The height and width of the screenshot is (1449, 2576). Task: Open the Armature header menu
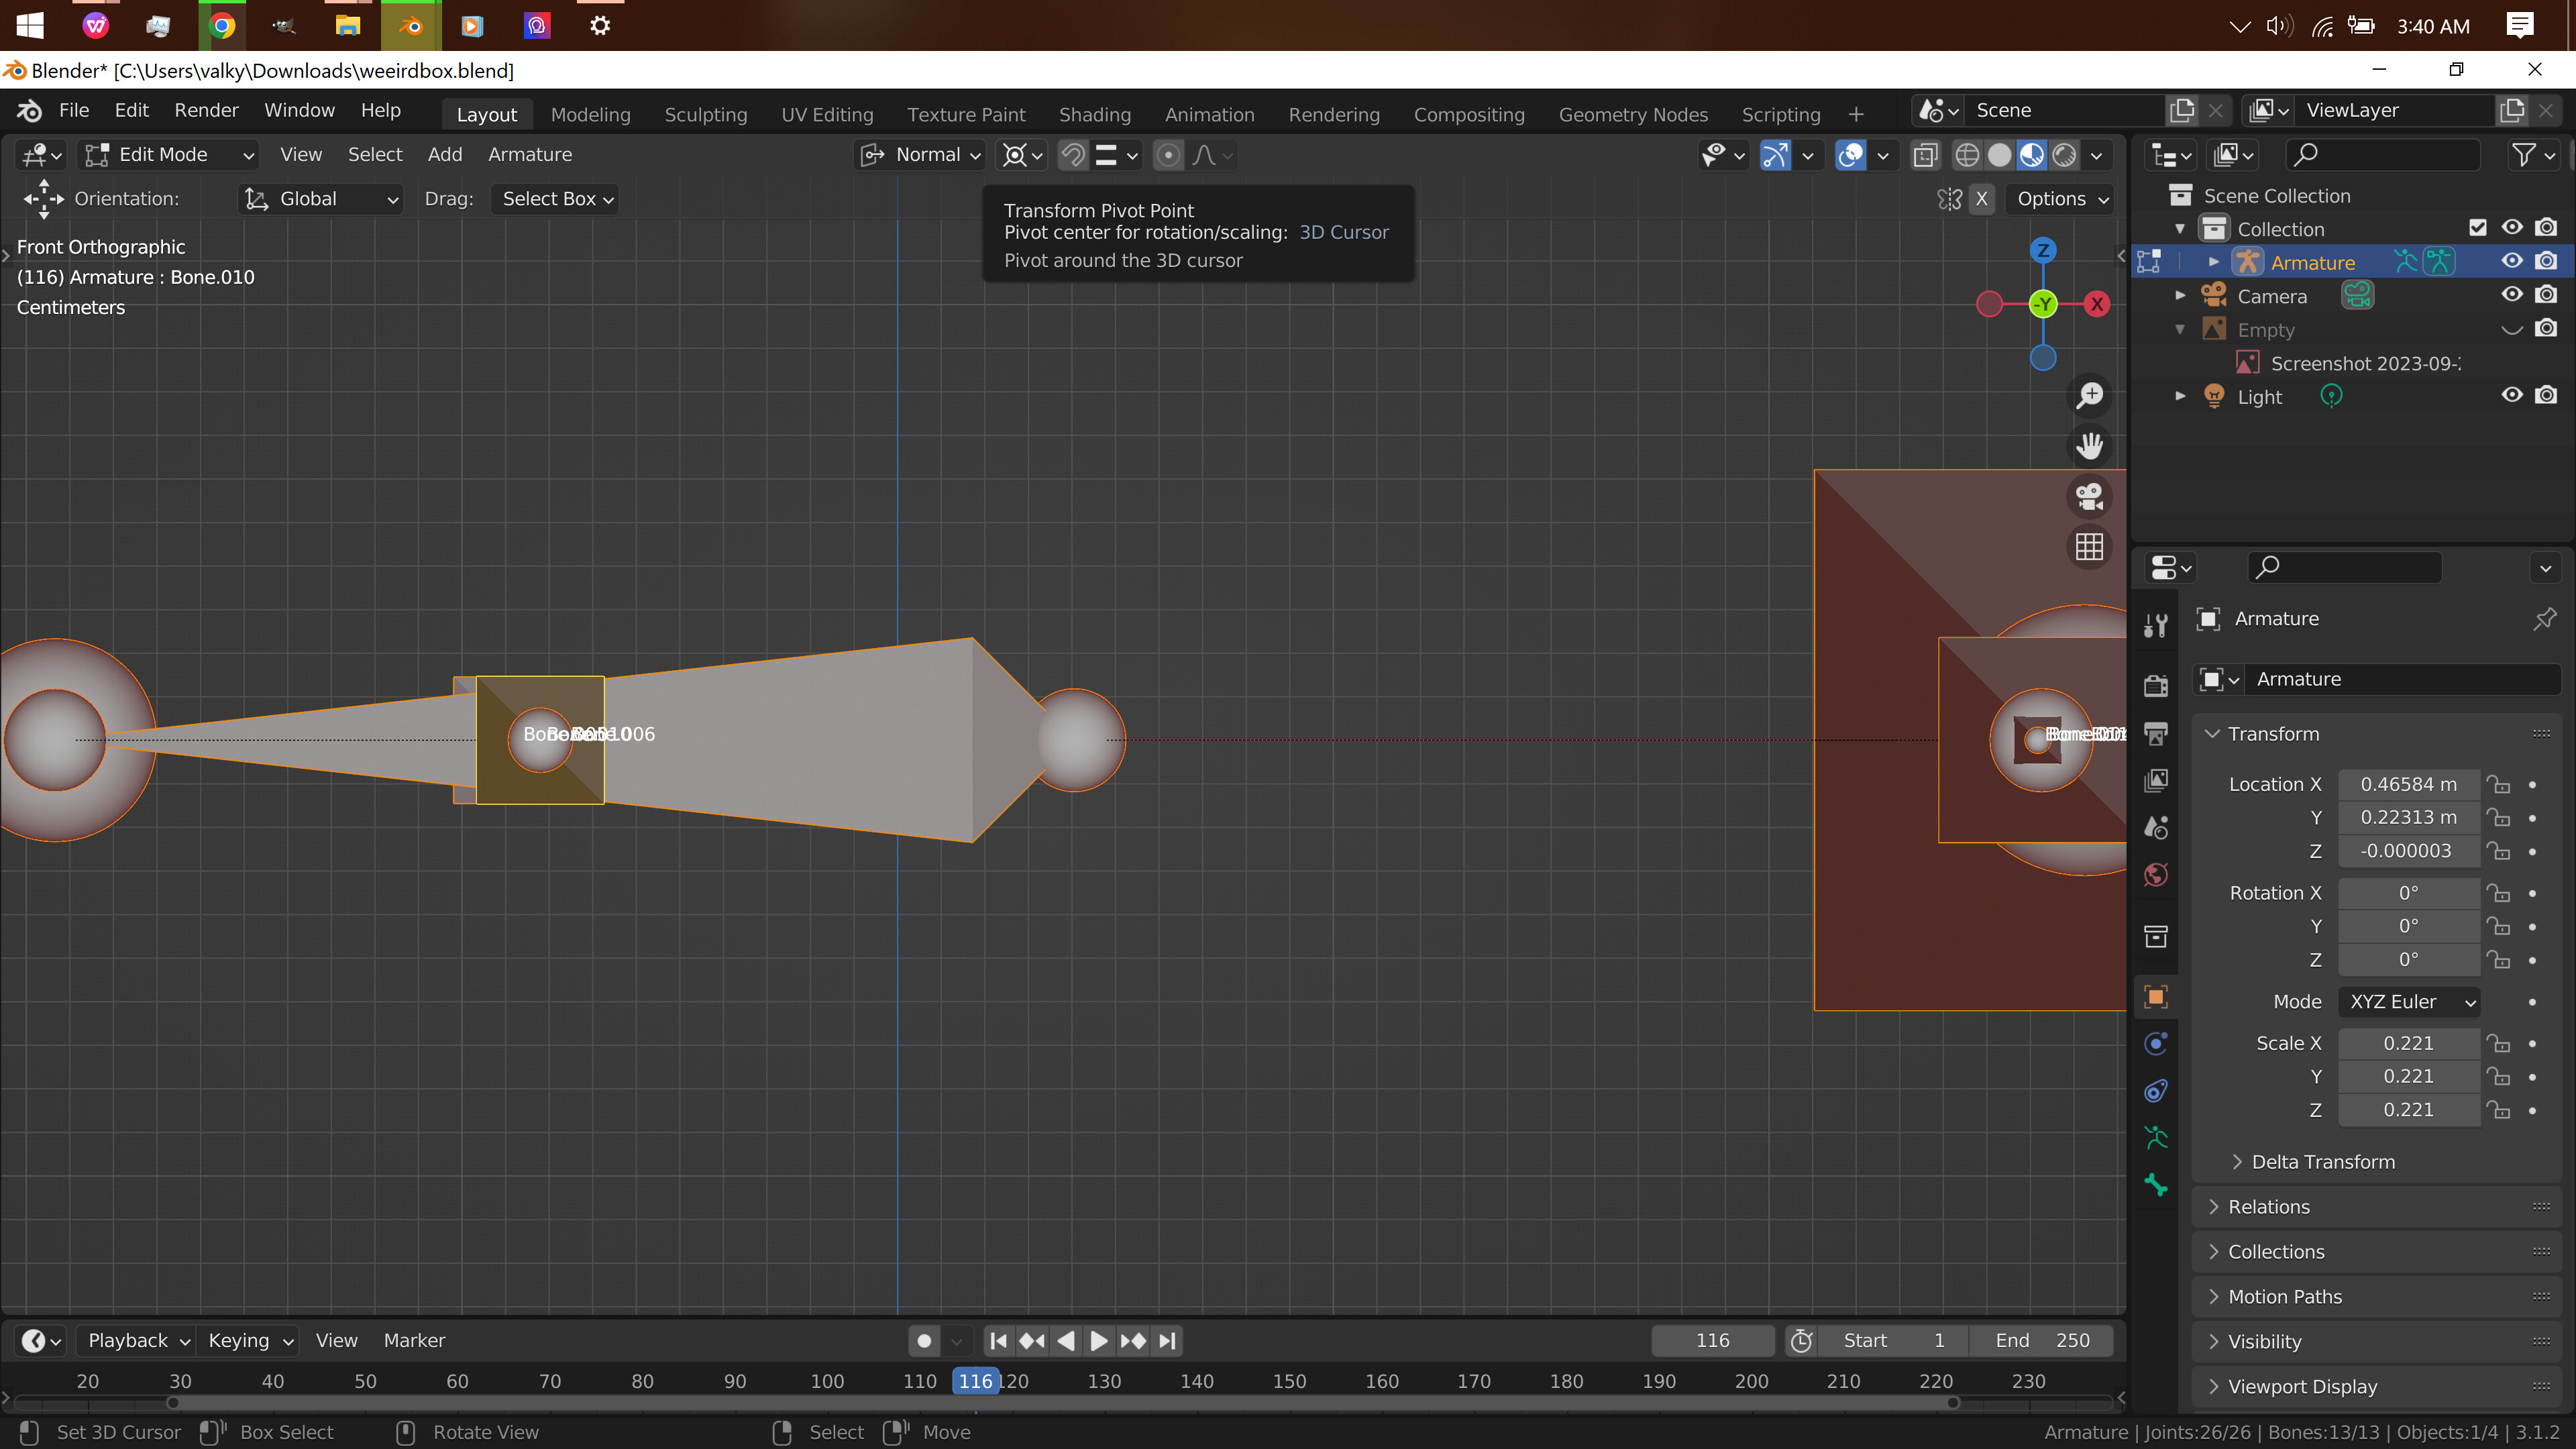tap(530, 155)
